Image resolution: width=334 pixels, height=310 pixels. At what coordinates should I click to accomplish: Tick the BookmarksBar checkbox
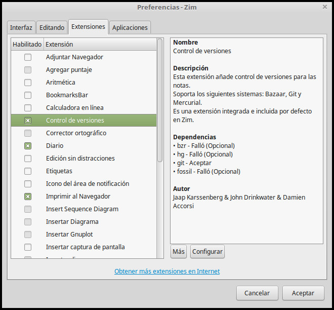pyautogui.click(x=28, y=95)
